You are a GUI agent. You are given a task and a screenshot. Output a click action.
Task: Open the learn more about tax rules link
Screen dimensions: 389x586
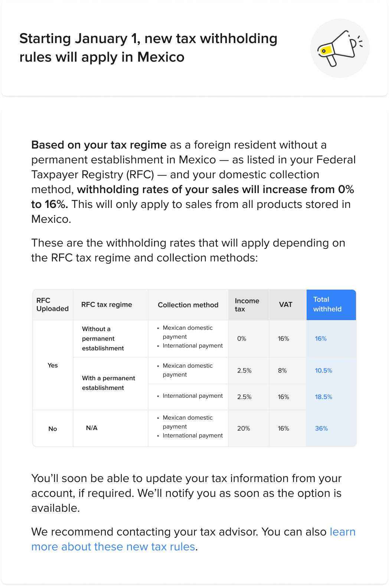pyautogui.click(x=113, y=547)
